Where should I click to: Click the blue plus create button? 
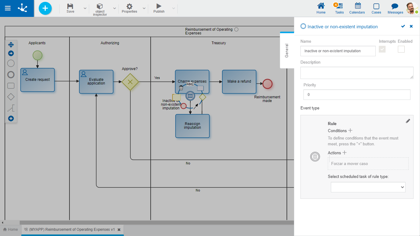pyautogui.click(x=45, y=8)
